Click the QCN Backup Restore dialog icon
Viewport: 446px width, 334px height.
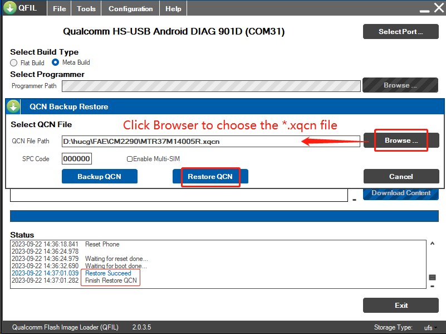pyautogui.click(x=13, y=107)
